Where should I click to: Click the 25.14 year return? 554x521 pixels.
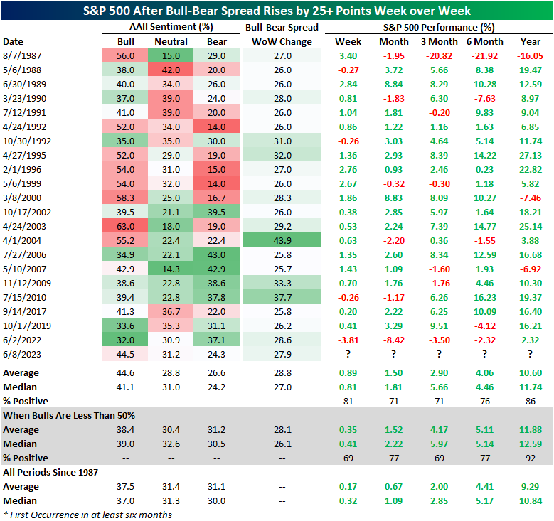(530, 227)
